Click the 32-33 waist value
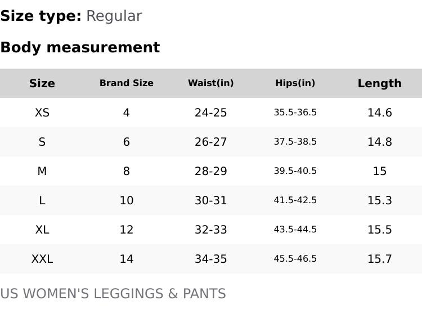Viewport: 422px width, 314px height. pos(211,230)
